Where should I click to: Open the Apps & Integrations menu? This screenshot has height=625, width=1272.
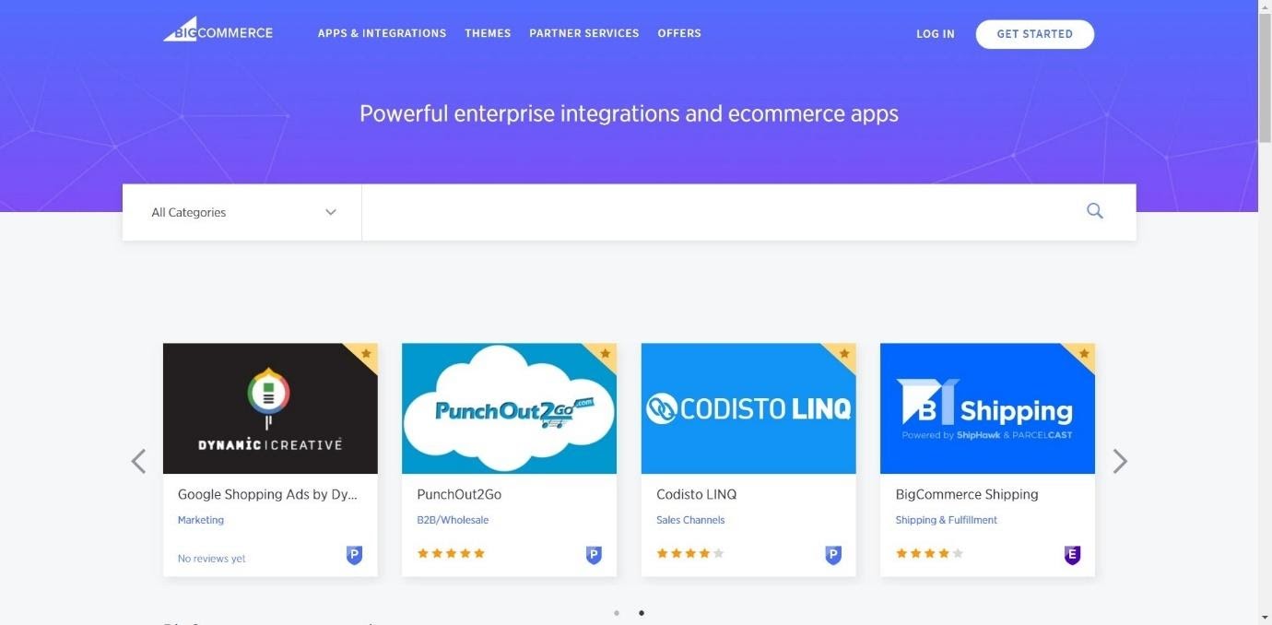click(382, 33)
